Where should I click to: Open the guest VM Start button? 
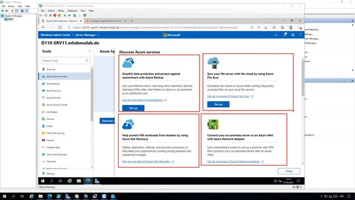coord(43,181)
